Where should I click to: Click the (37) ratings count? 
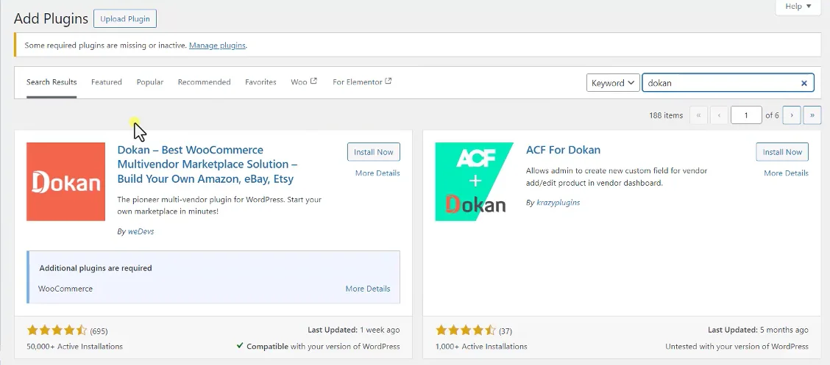506,331
